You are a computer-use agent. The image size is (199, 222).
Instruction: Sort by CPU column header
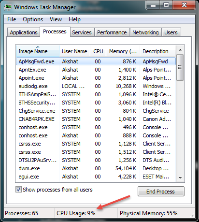[98, 51]
